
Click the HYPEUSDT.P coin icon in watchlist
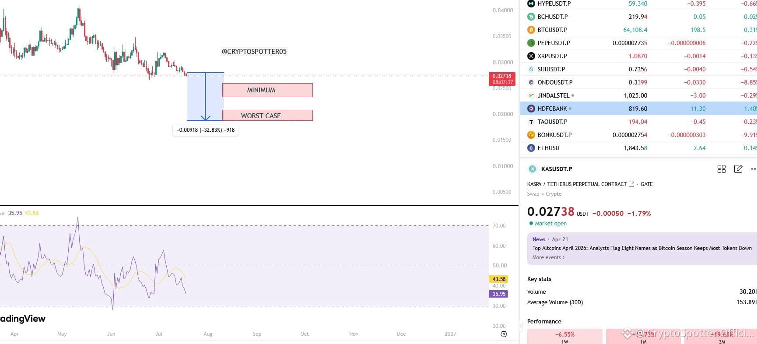coord(531,4)
